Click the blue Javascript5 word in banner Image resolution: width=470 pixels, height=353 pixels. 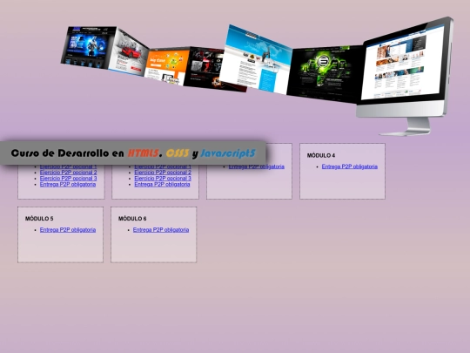coord(228,153)
